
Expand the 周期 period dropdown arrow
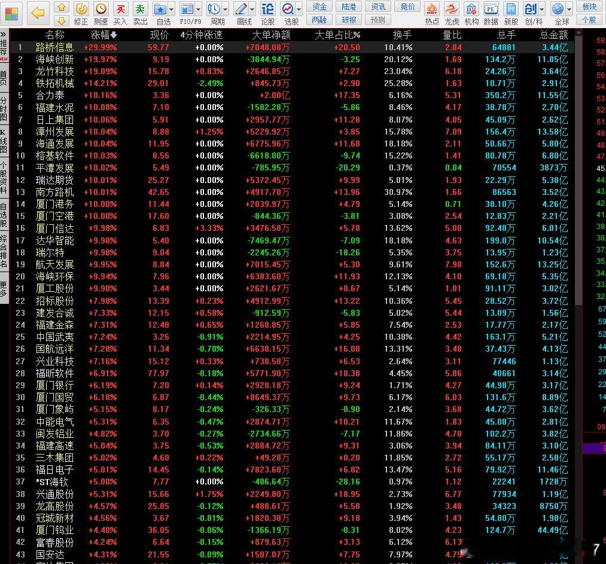click(225, 10)
